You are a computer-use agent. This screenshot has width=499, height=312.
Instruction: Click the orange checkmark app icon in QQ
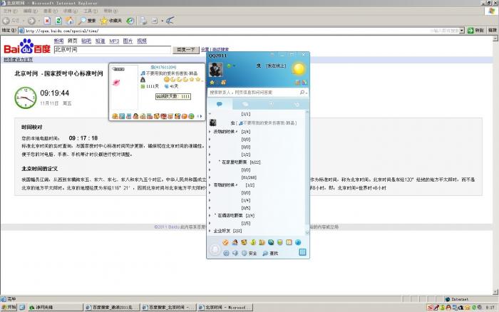pos(225,242)
